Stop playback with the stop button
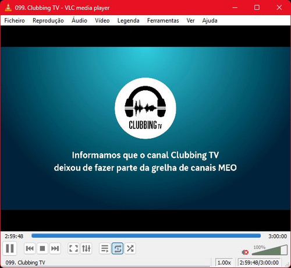The image size is (291, 268). point(42,248)
